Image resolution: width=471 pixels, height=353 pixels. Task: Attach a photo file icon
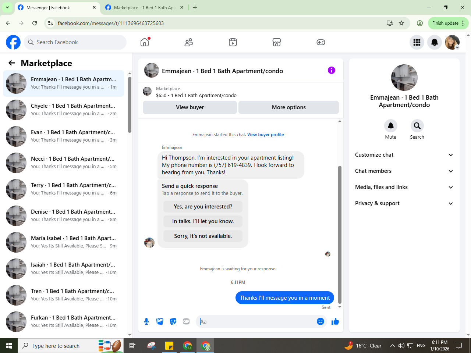pyautogui.click(x=160, y=321)
